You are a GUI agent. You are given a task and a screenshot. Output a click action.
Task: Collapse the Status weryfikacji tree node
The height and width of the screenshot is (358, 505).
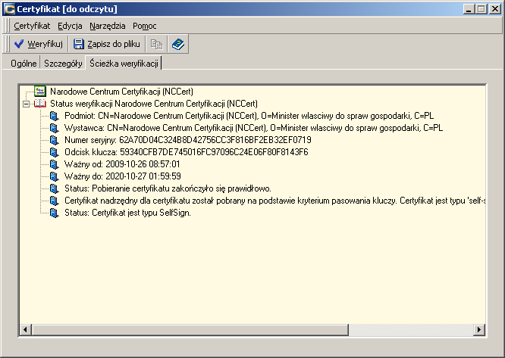point(26,104)
